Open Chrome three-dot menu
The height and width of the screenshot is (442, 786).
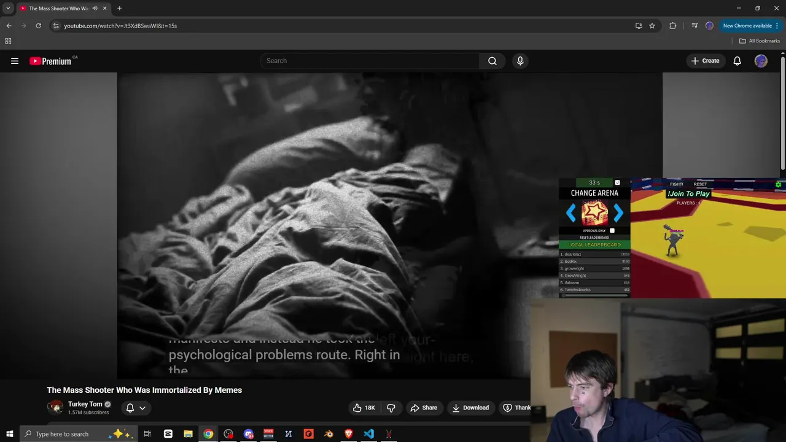(777, 26)
